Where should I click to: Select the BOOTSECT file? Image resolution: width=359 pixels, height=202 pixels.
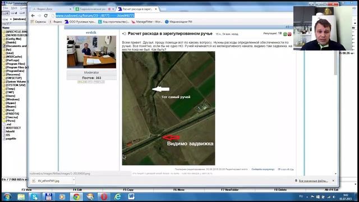point(13,128)
